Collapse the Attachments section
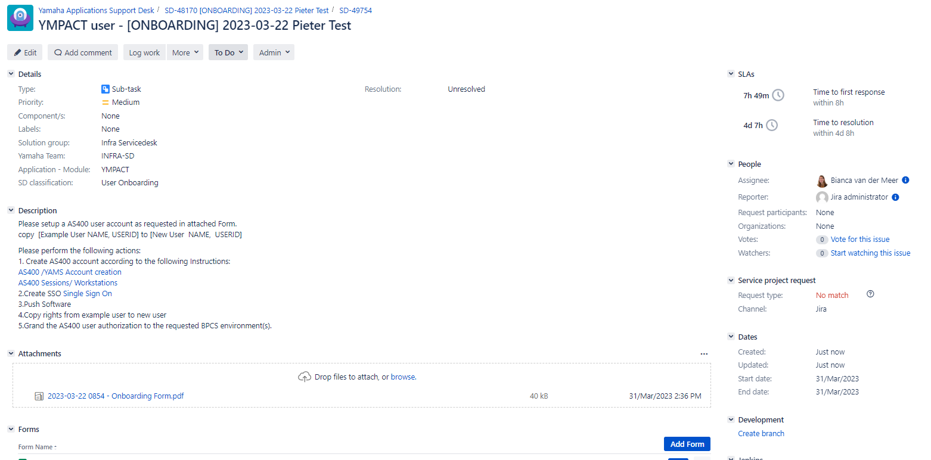The width and height of the screenshot is (931, 460). [11, 353]
